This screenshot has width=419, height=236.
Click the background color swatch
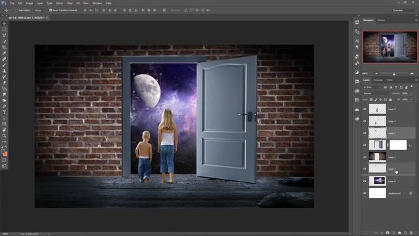click(6, 154)
